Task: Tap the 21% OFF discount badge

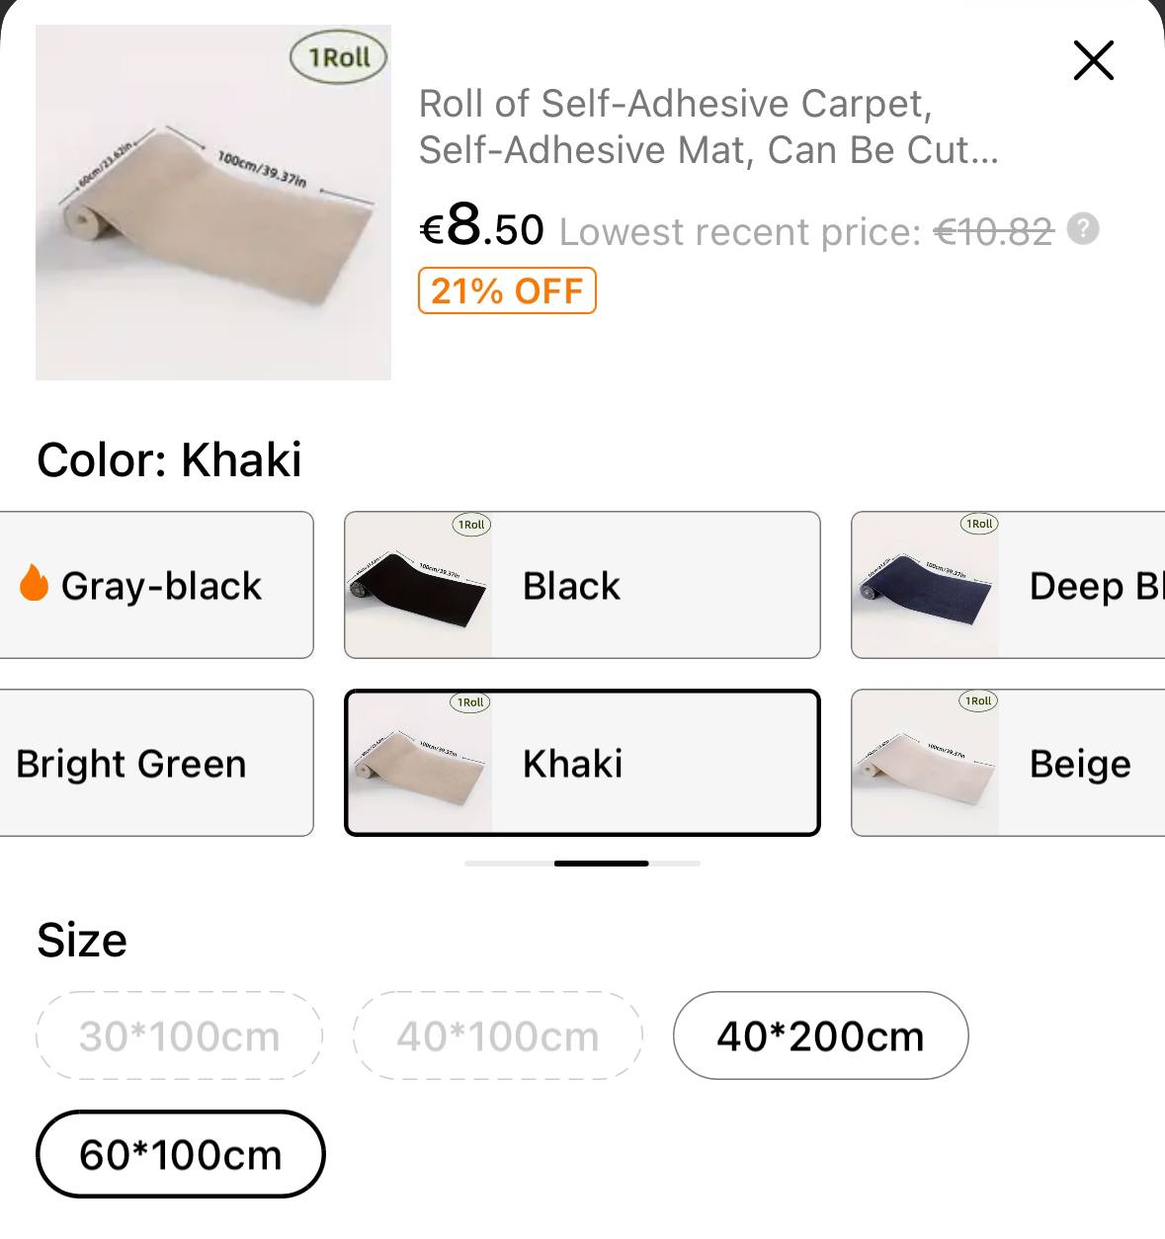Action: click(x=507, y=290)
